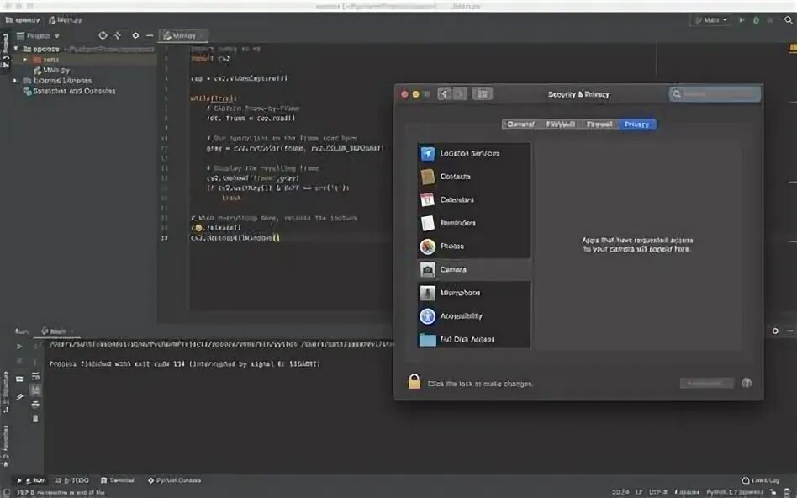Click the Python interpreter in status bar
Viewport: 797px width, 498px height.
[735, 492]
